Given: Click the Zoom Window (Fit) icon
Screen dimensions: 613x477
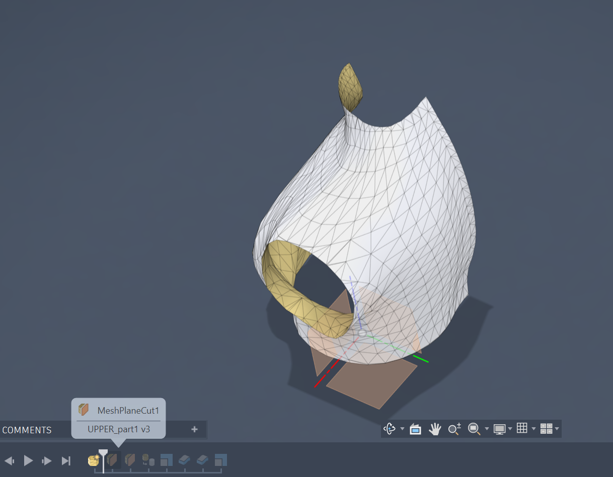Looking at the screenshot, I should (x=474, y=429).
